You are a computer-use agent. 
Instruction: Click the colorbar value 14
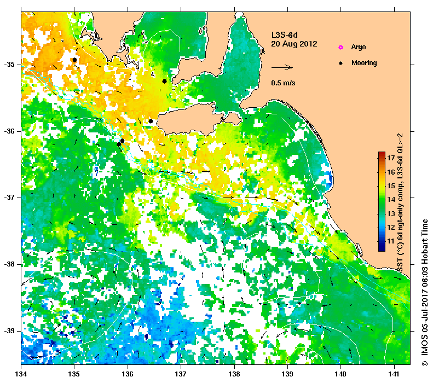391,200
